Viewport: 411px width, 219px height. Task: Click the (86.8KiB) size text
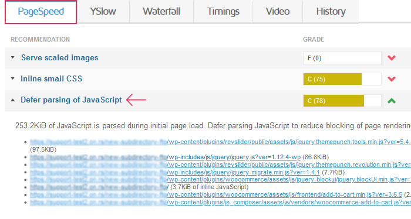(316, 157)
